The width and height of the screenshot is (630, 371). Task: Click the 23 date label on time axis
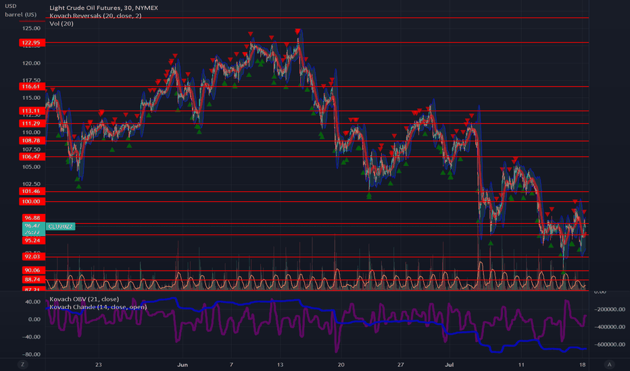tap(99, 364)
